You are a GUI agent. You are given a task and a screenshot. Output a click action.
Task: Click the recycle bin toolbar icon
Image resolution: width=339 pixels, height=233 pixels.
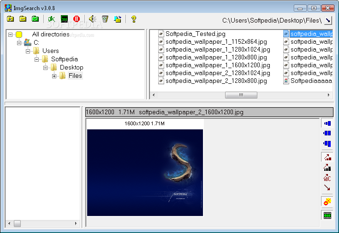tap(105, 19)
